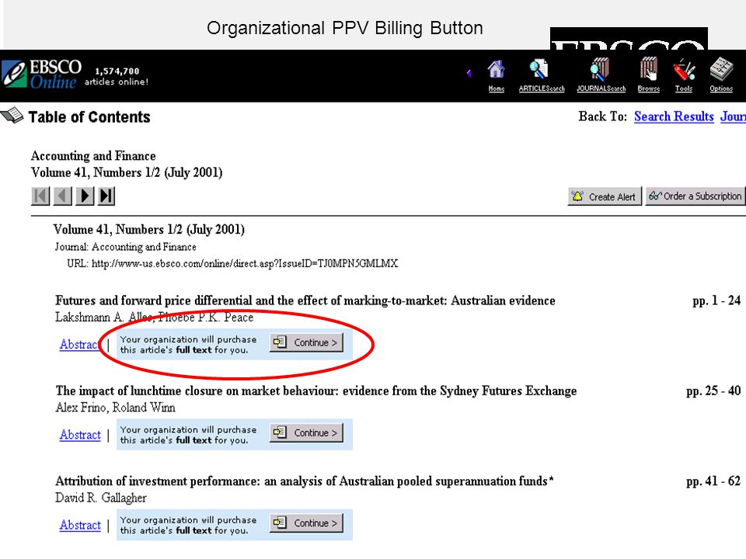The image size is (746, 559).
Task: Click 'The impact of lunchtime closure' title
Action: (316, 391)
